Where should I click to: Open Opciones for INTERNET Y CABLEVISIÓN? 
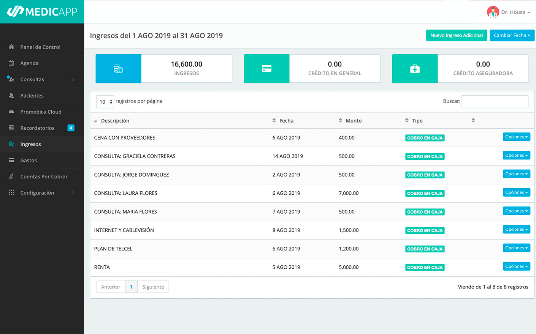[x=516, y=230]
